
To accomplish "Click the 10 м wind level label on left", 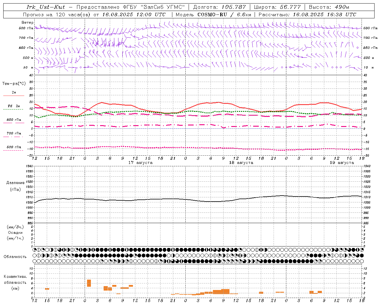I will (28, 67).
